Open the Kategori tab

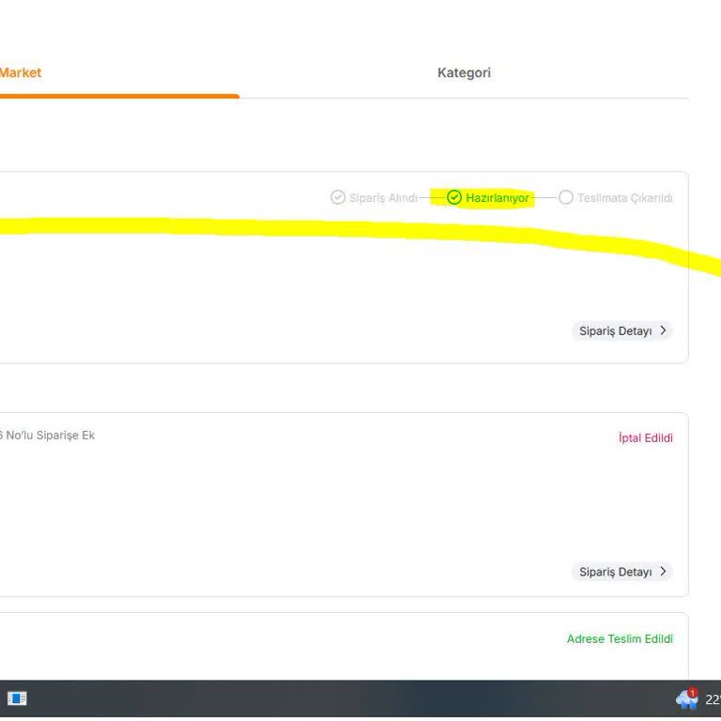[464, 72]
